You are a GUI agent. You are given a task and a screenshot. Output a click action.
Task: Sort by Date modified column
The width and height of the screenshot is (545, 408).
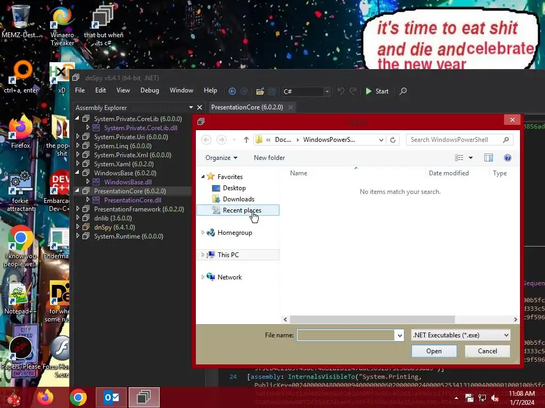(448, 173)
